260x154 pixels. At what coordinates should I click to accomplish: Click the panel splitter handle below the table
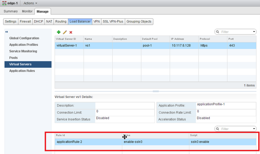pyautogui.click(x=155, y=91)
